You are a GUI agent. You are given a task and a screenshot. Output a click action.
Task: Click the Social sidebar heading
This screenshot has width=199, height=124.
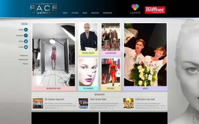25,24
